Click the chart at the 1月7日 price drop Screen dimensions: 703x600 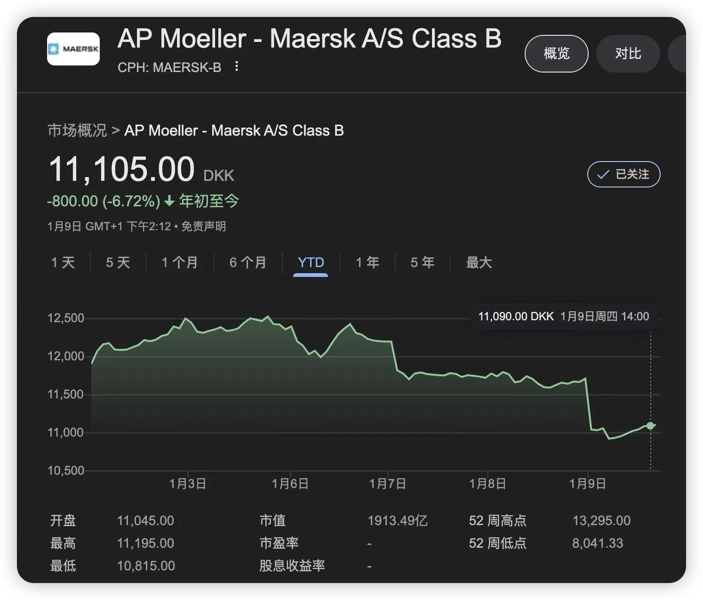(x=394, y=356)
